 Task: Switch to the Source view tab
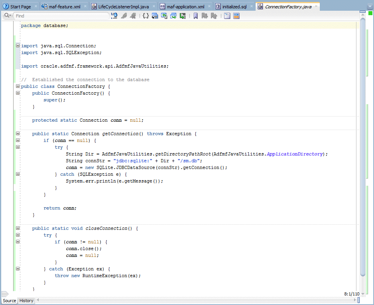click(x=9, y=301)
